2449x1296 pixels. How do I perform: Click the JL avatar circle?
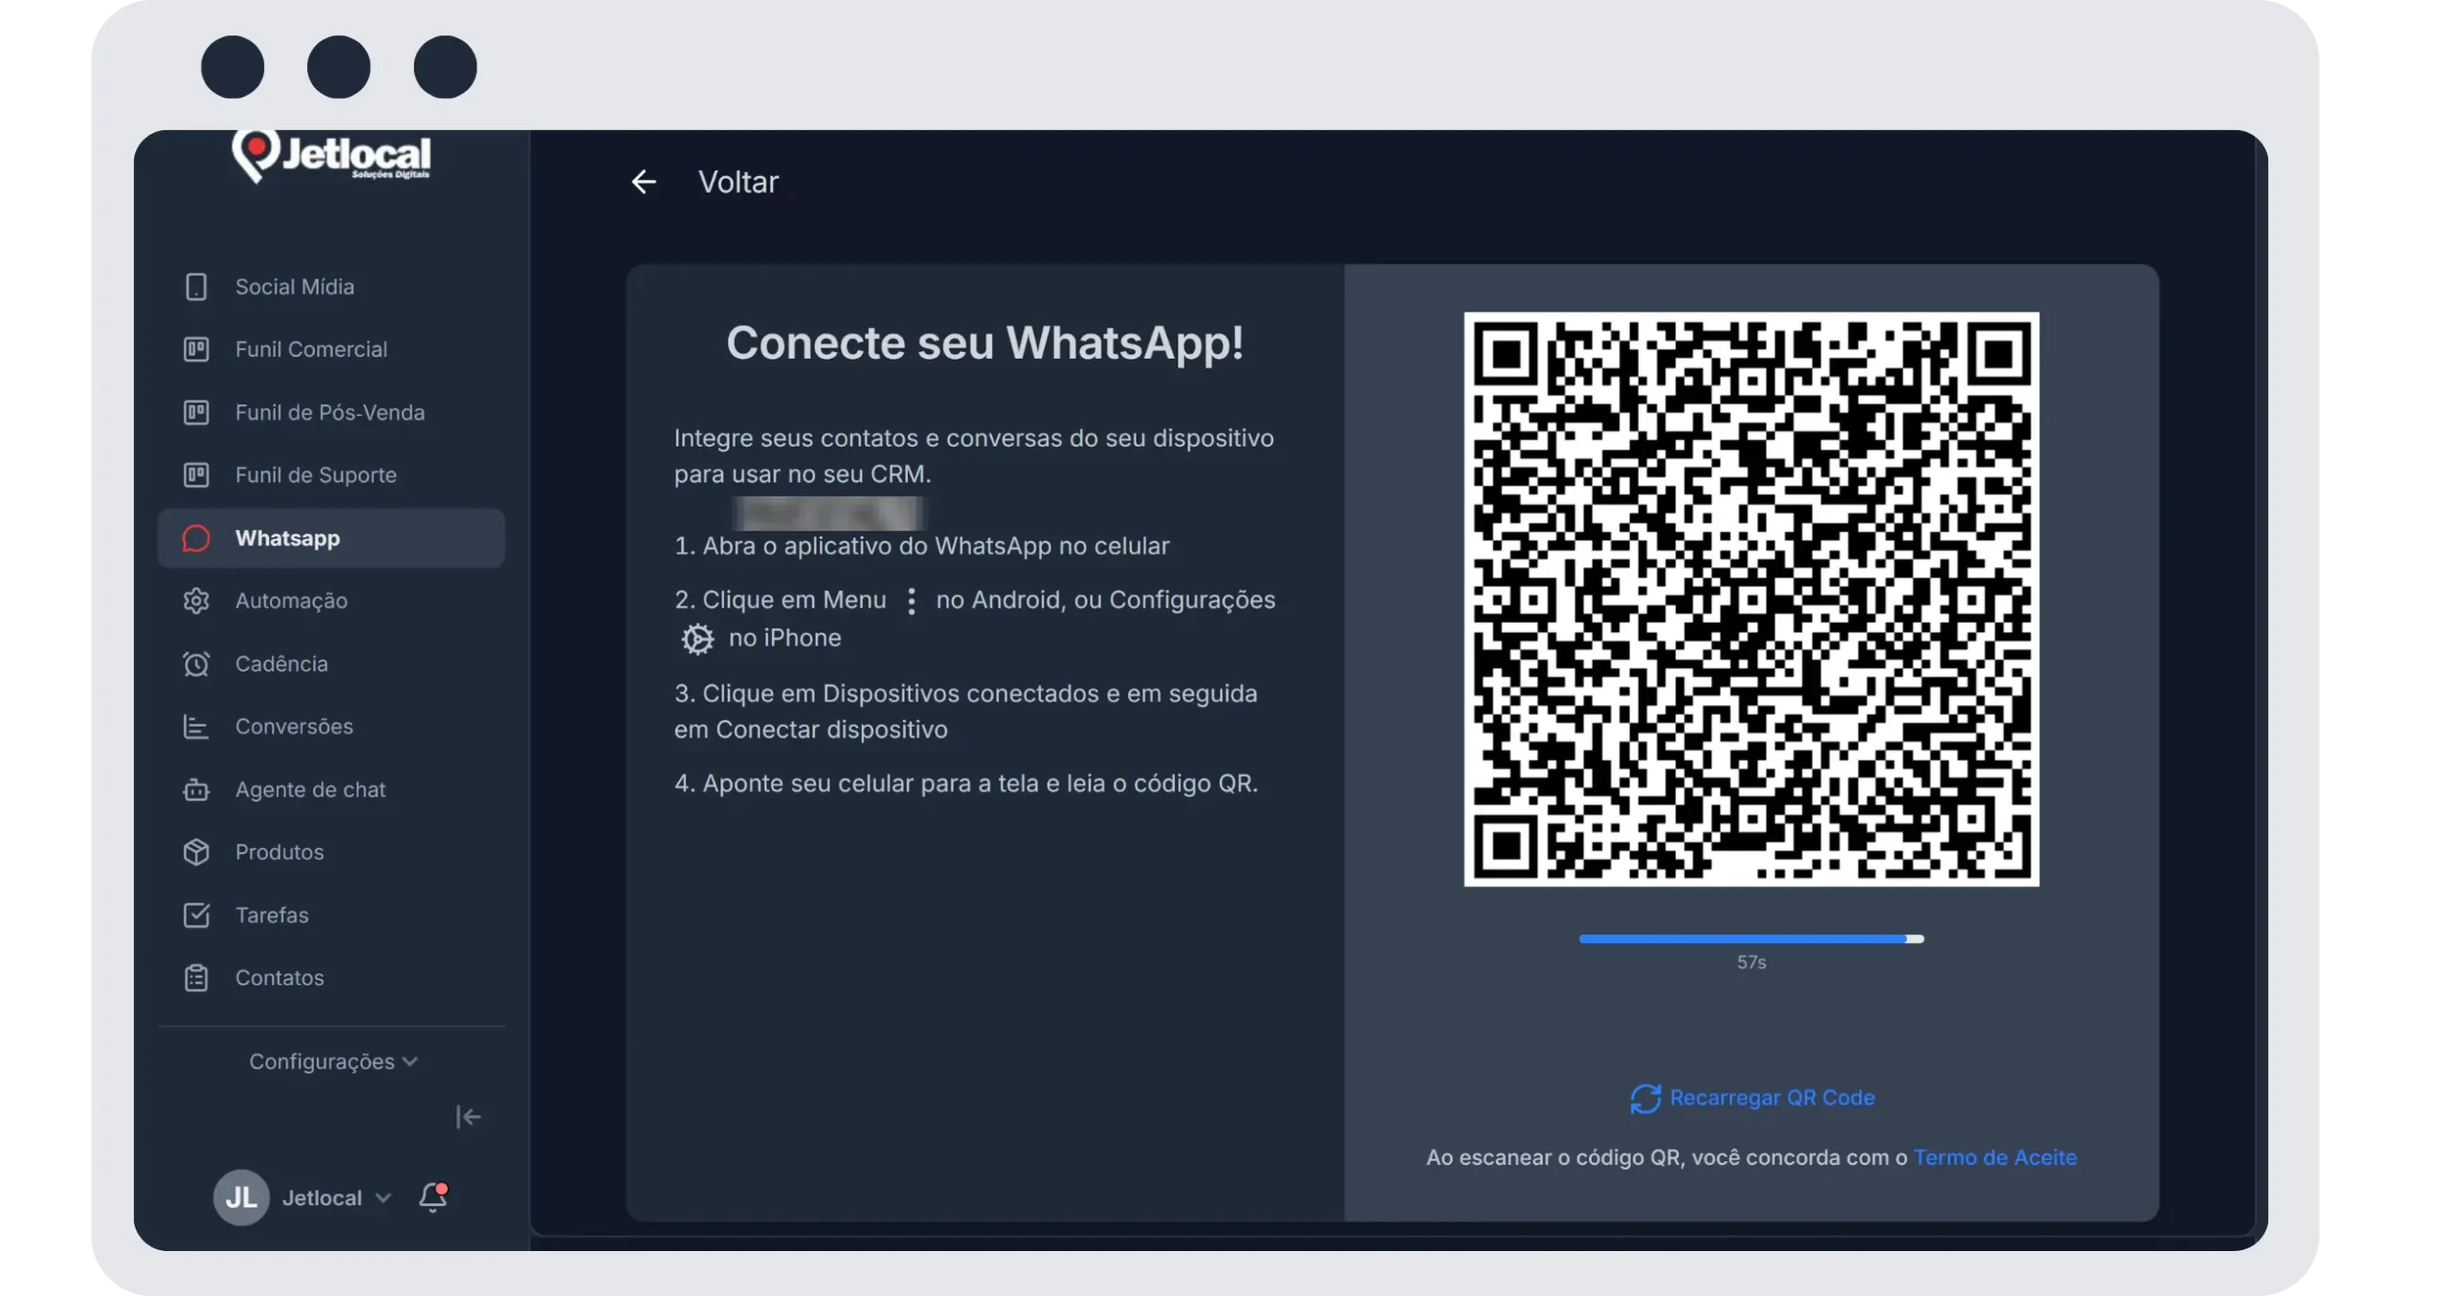point(241,1197)
